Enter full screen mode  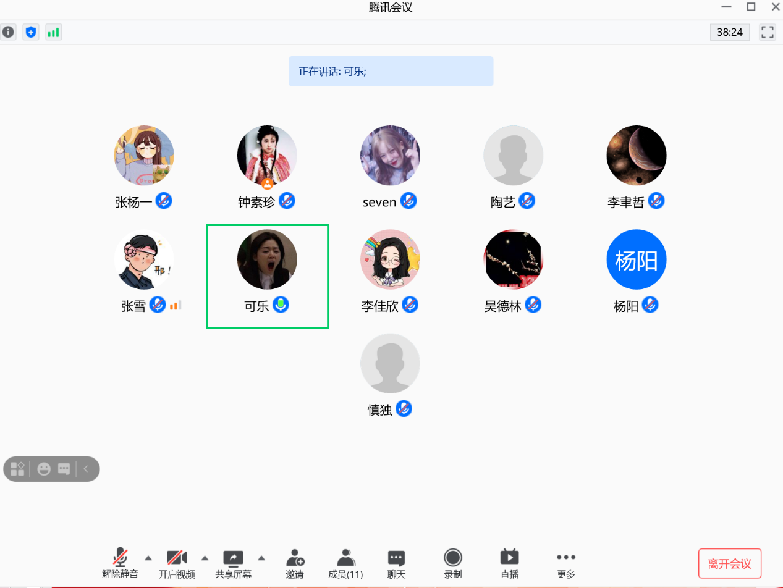point(768,32)
